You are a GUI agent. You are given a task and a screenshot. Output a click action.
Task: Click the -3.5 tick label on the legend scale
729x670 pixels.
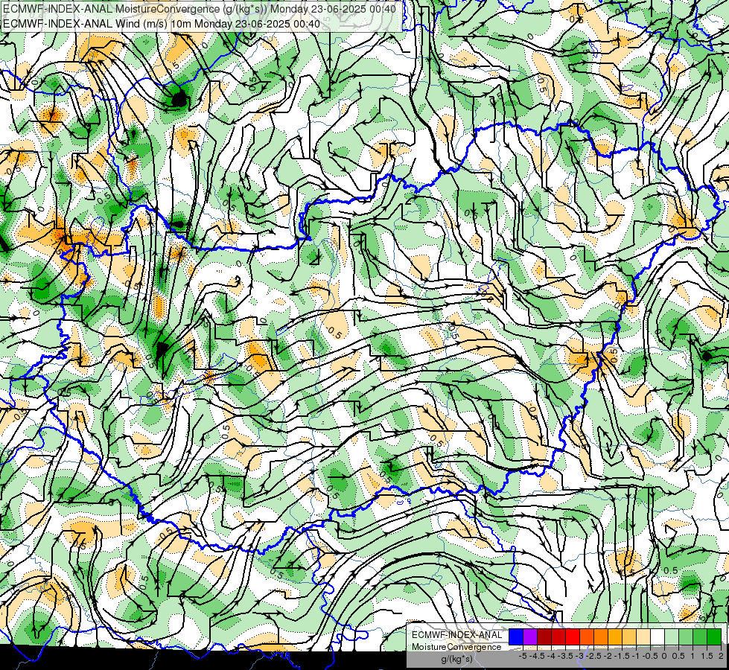[x=565, y=656]
